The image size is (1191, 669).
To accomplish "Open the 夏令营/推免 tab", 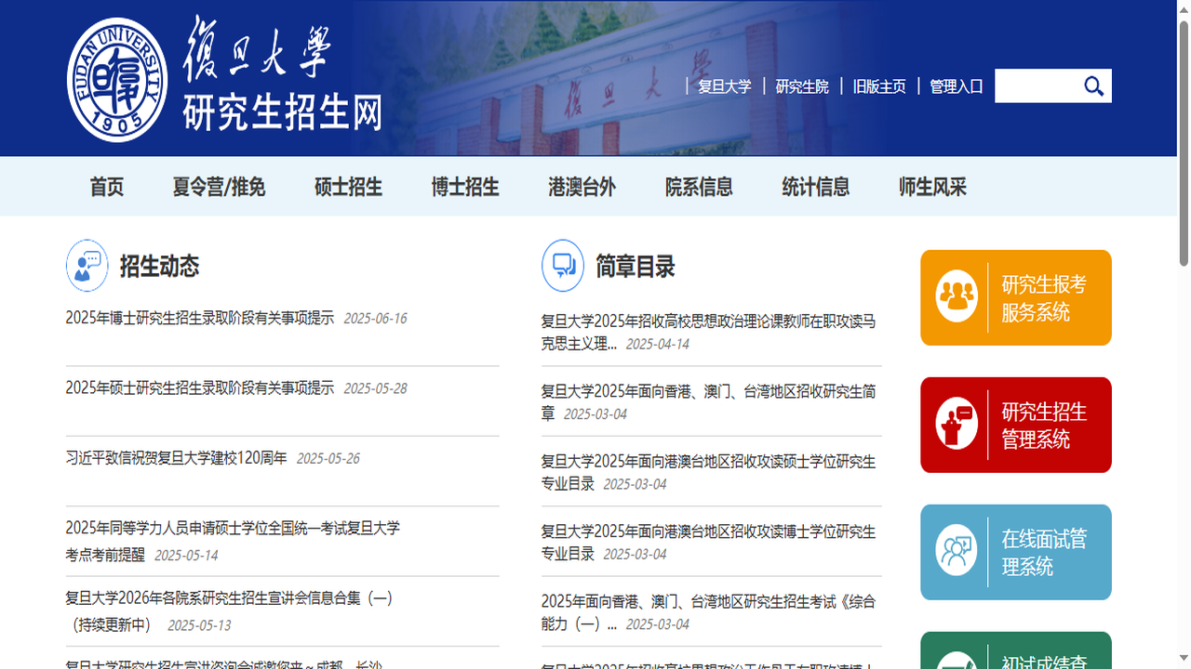I will click(x=219, y=187).
